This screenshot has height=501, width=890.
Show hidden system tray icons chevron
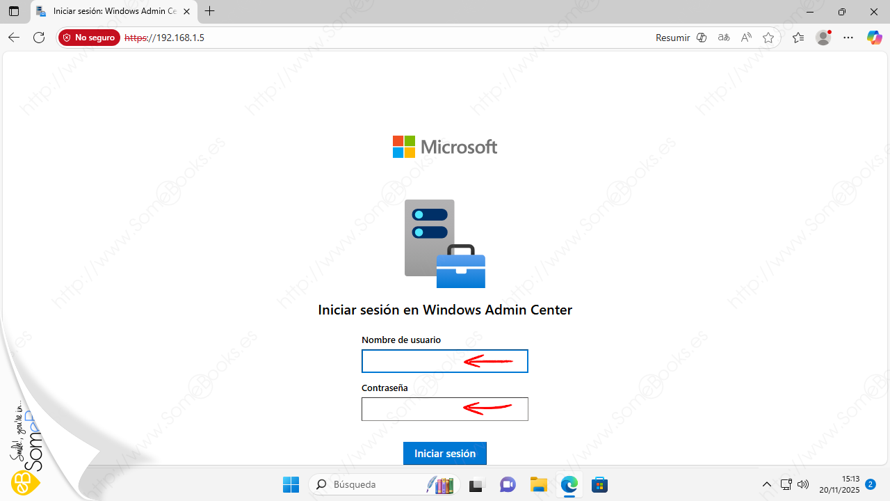(766, 484)
